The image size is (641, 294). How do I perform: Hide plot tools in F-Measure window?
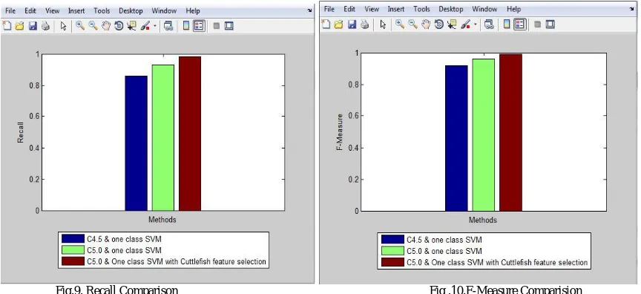point(537,24)
